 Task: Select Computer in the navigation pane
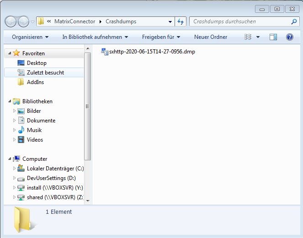tap(35, 159)
